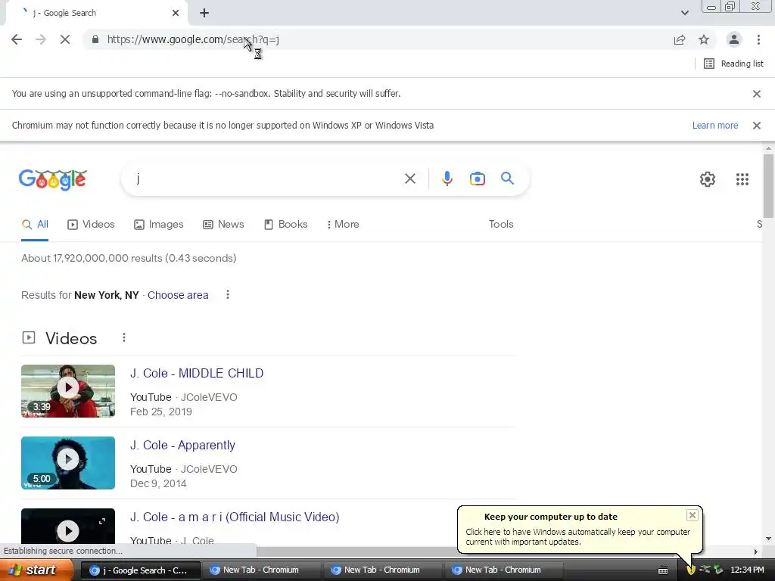
Task: Play the Apparently video thumbnail
Action: (x=68, y=463)
